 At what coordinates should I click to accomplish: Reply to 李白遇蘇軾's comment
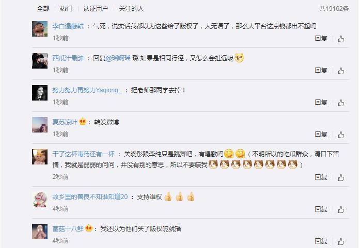[x=321, y=38]
